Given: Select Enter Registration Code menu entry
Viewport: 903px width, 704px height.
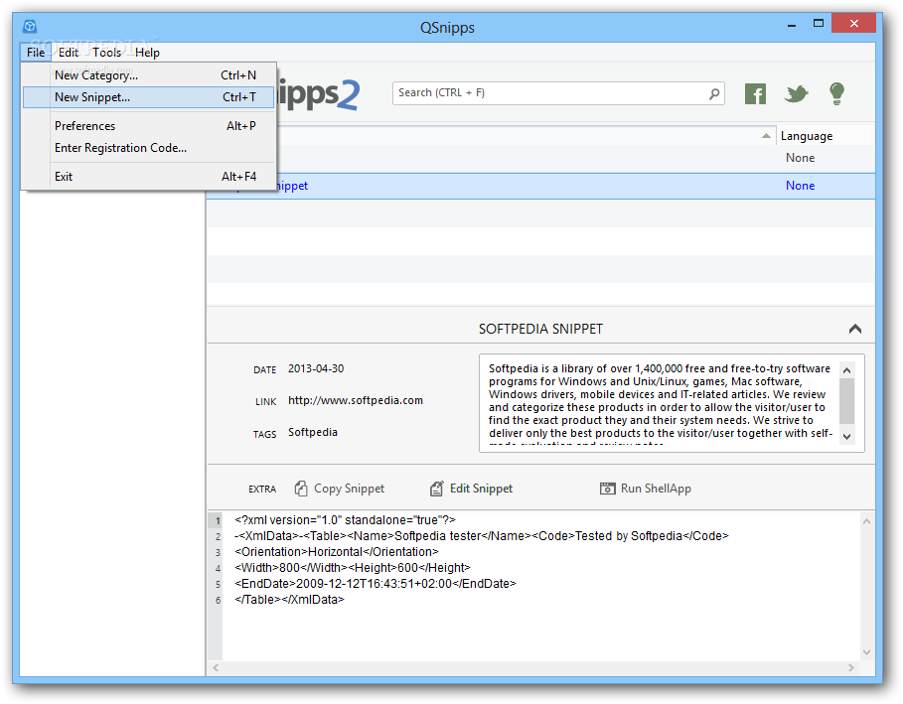Looking at the screenshot, I should [x=148, y=148].
